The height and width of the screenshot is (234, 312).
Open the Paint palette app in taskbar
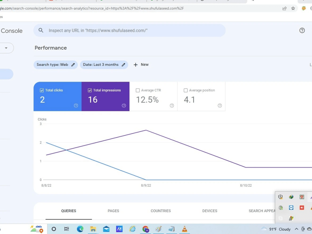click(158, 229)
